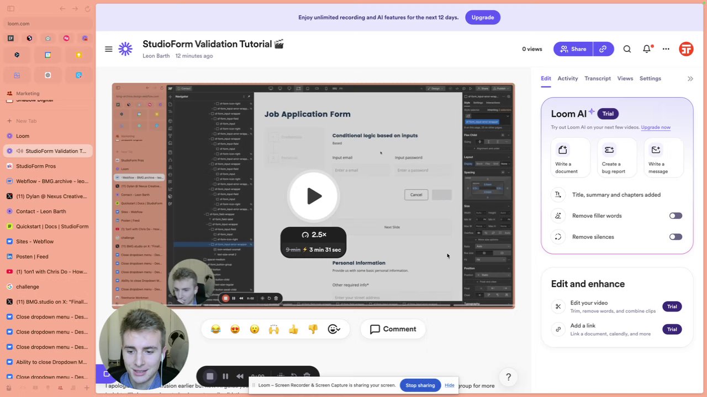The height and width of the screenshot is (397, 707).
Task: Switch to the Transcript tab
Action: point(598,78)
